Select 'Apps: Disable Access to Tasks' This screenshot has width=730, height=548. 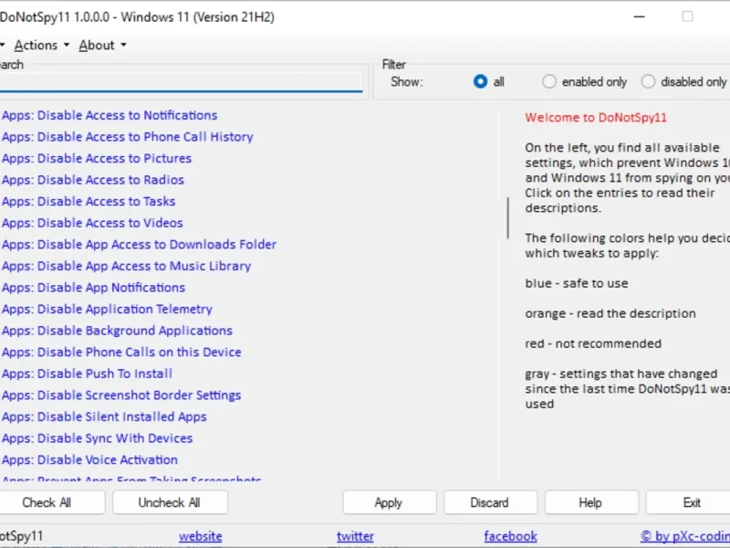(89, 201)
